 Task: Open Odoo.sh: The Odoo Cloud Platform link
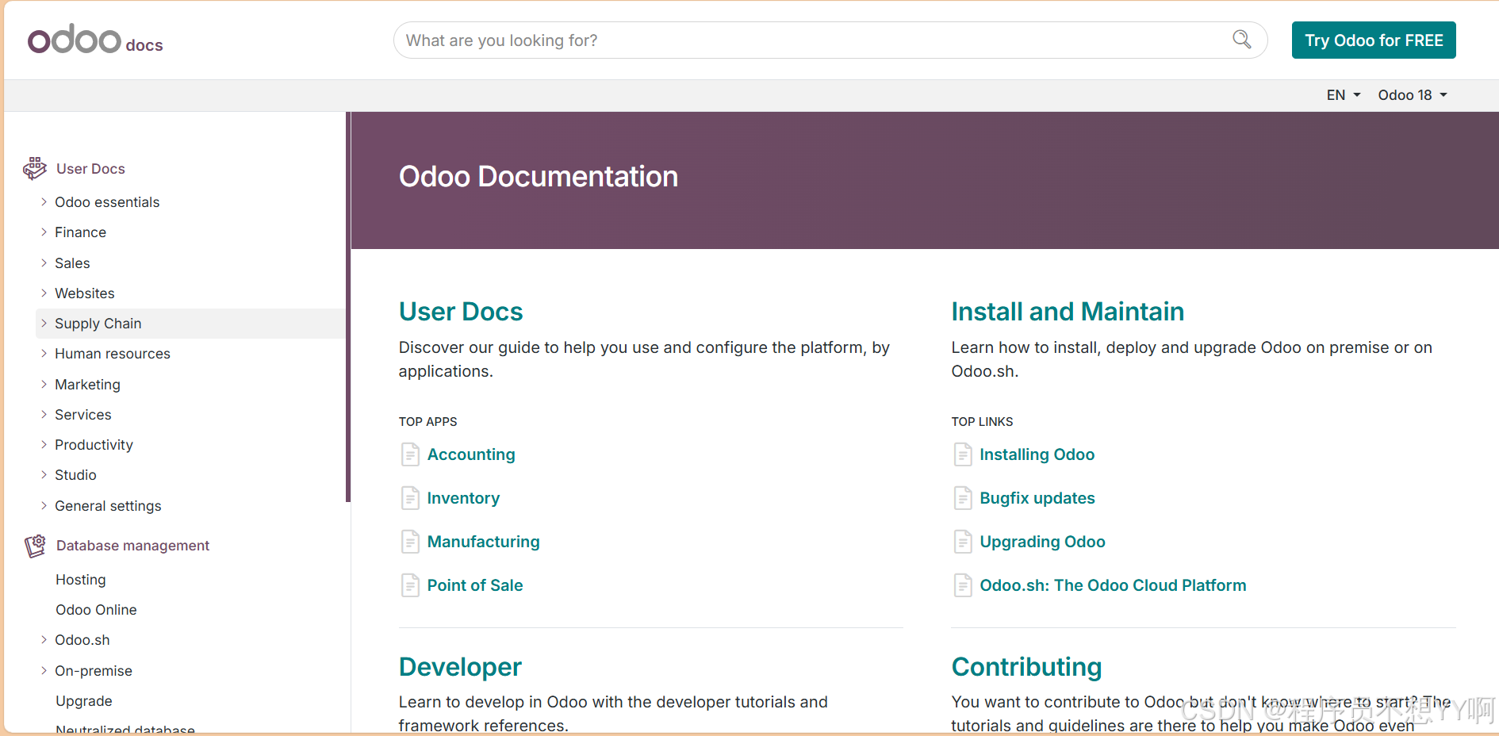1113,585
